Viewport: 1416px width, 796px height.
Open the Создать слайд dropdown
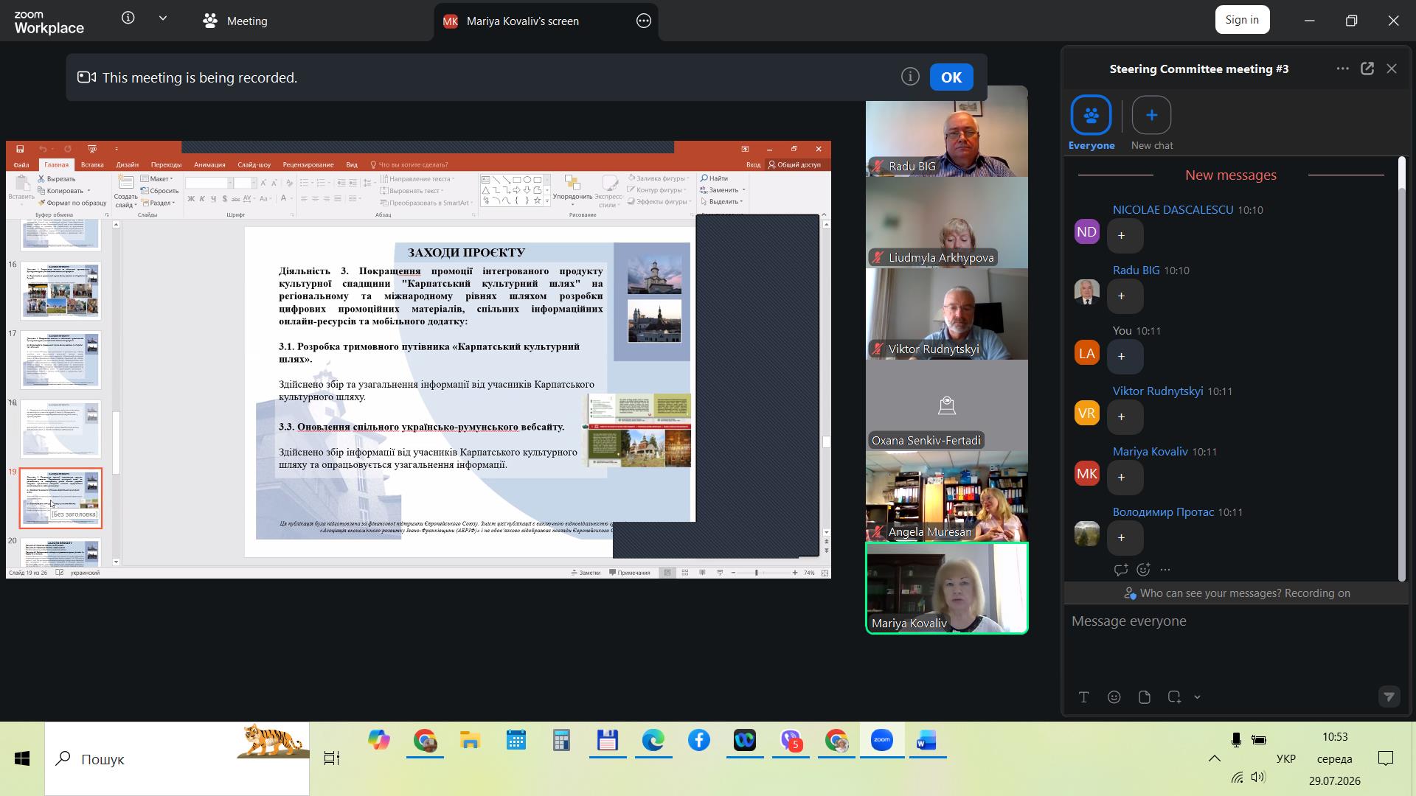126,200
